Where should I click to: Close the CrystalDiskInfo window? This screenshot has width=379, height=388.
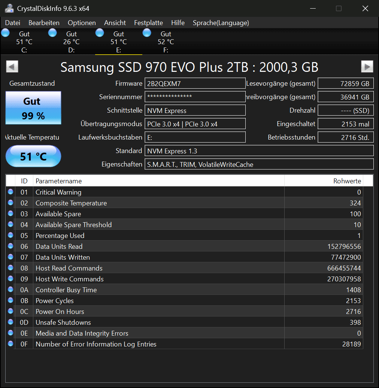coord(365,8)
